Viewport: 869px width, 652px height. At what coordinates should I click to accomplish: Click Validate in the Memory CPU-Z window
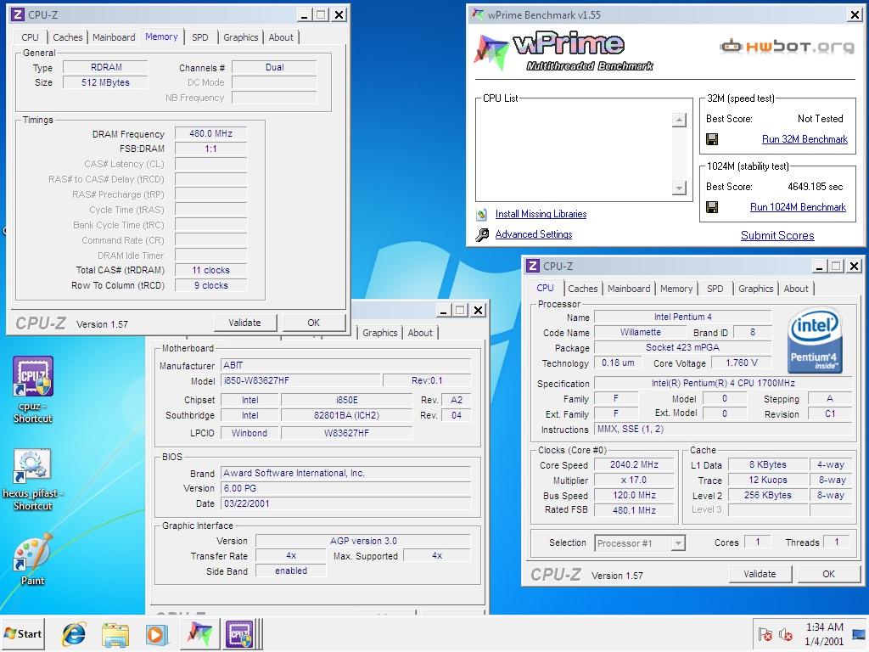[244, 323]
